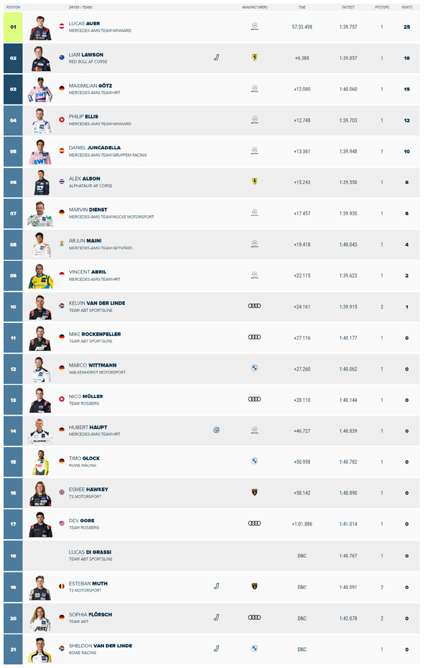Image resolution: width=425 pixels, height=668 pixels.
Task: Click the Fastest column header
Action: 348,7
